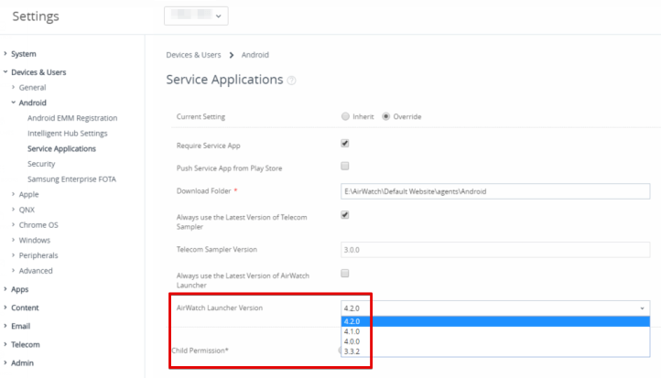Click inside the Download Folder field
This screenshot has width=661, height=378.
494,190
